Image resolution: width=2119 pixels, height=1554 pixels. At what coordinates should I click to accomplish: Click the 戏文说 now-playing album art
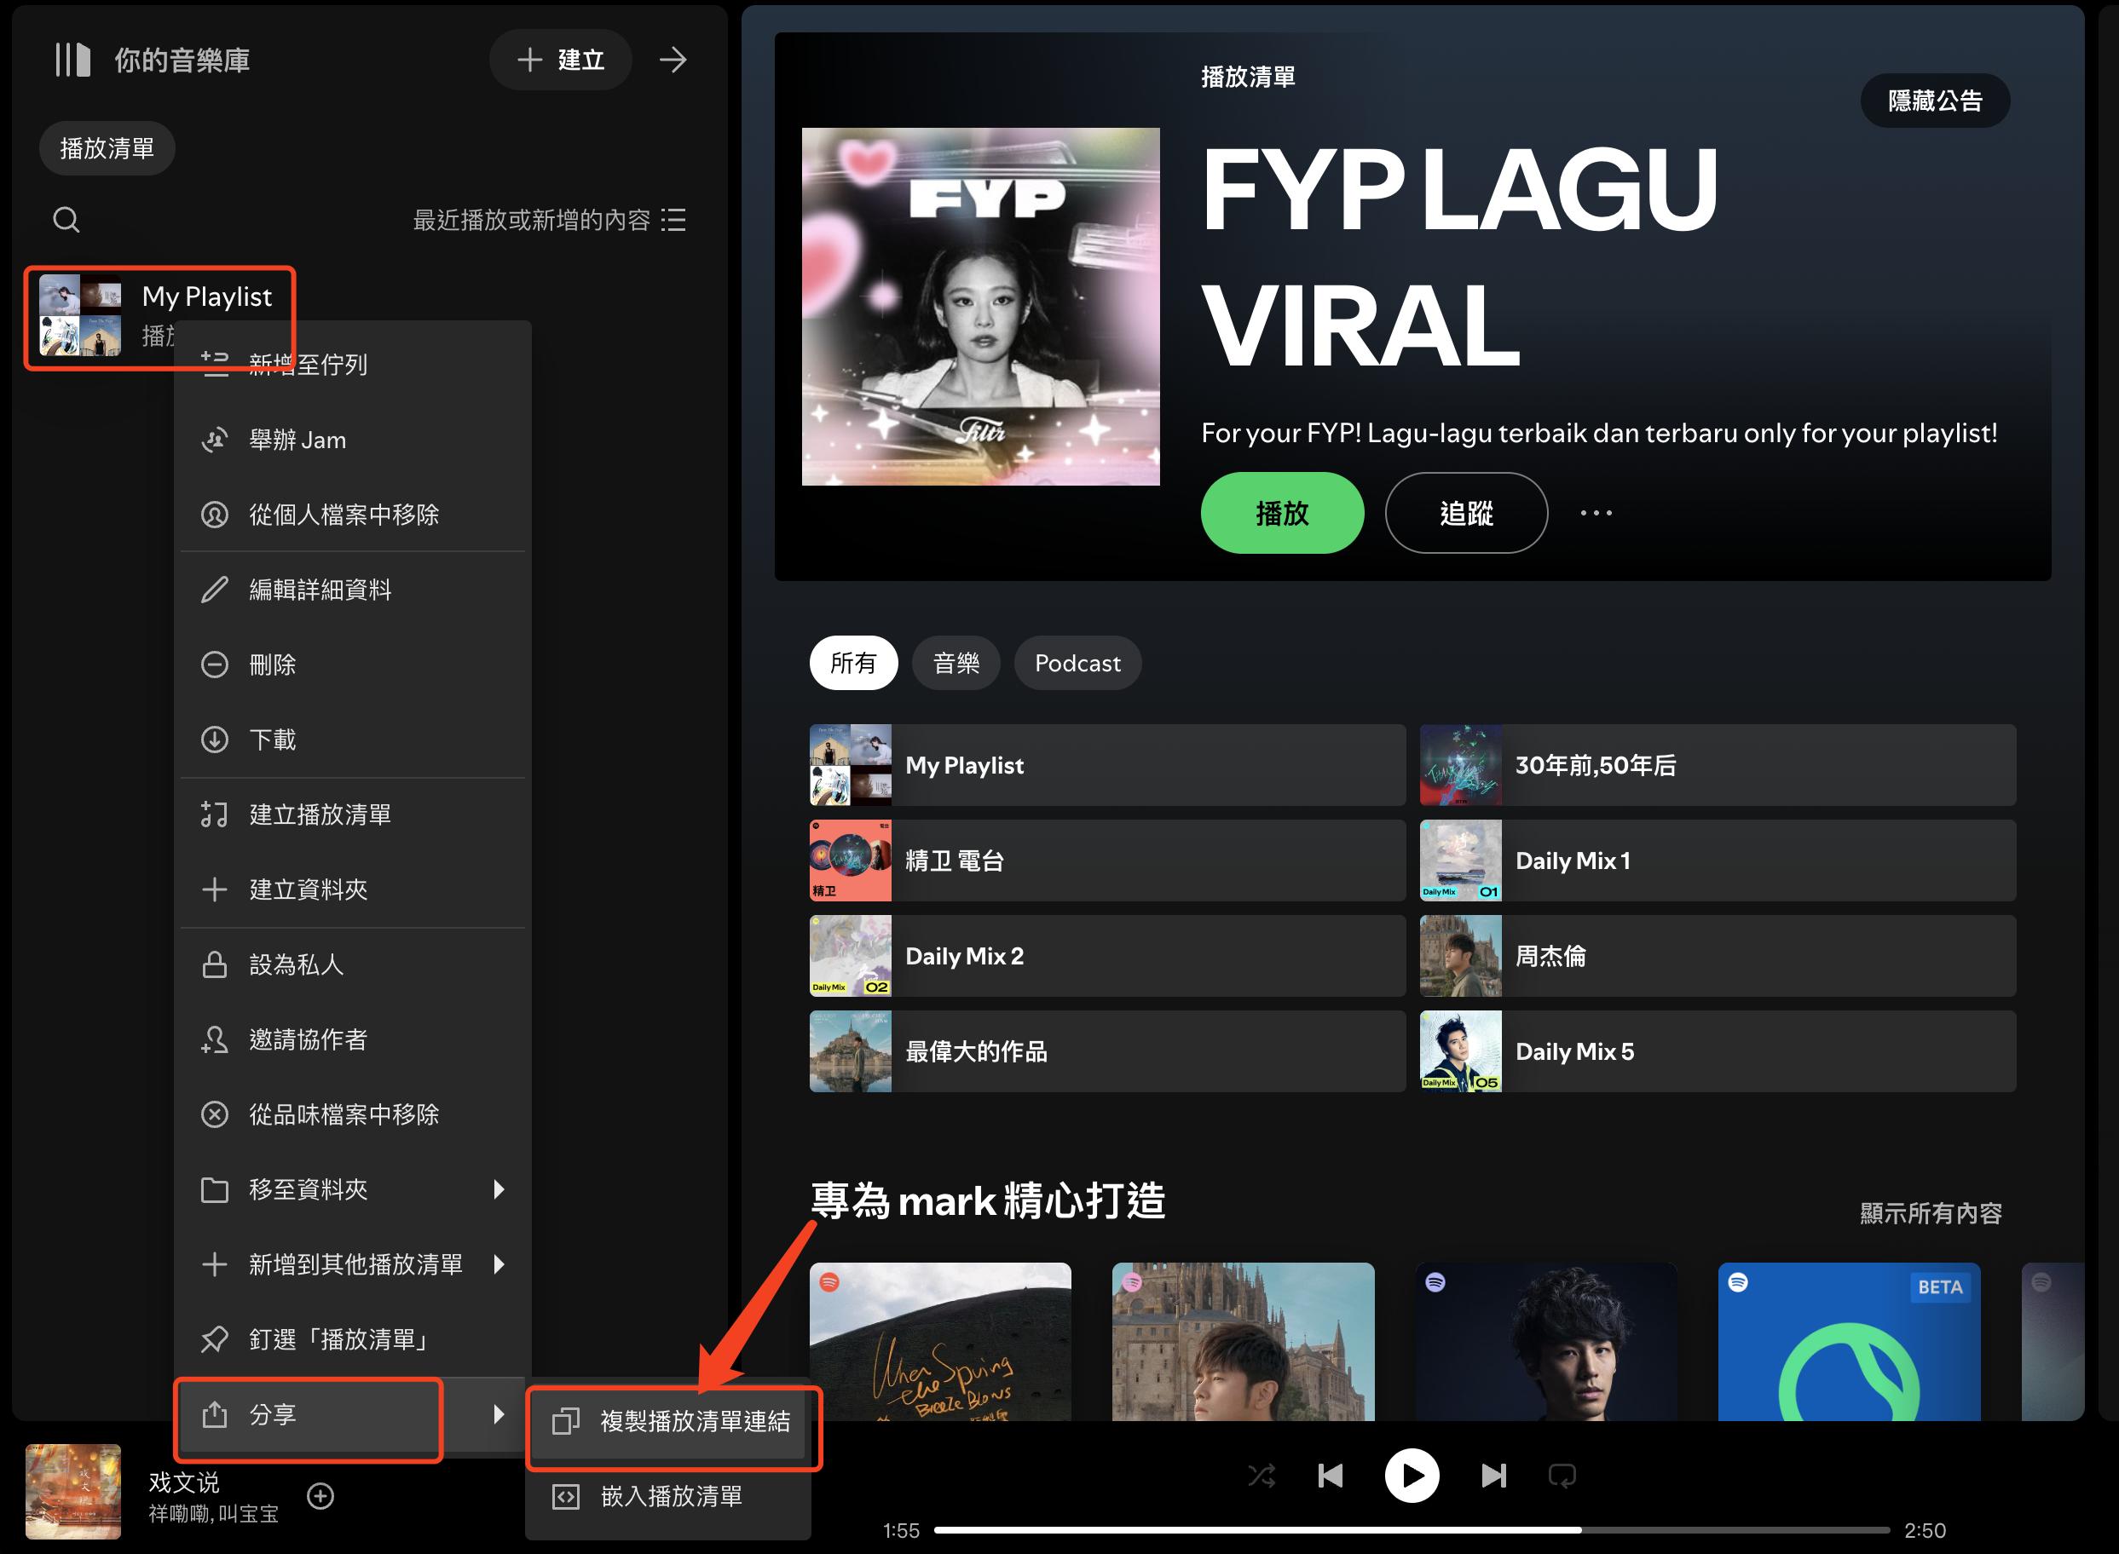pos(73,1492)
